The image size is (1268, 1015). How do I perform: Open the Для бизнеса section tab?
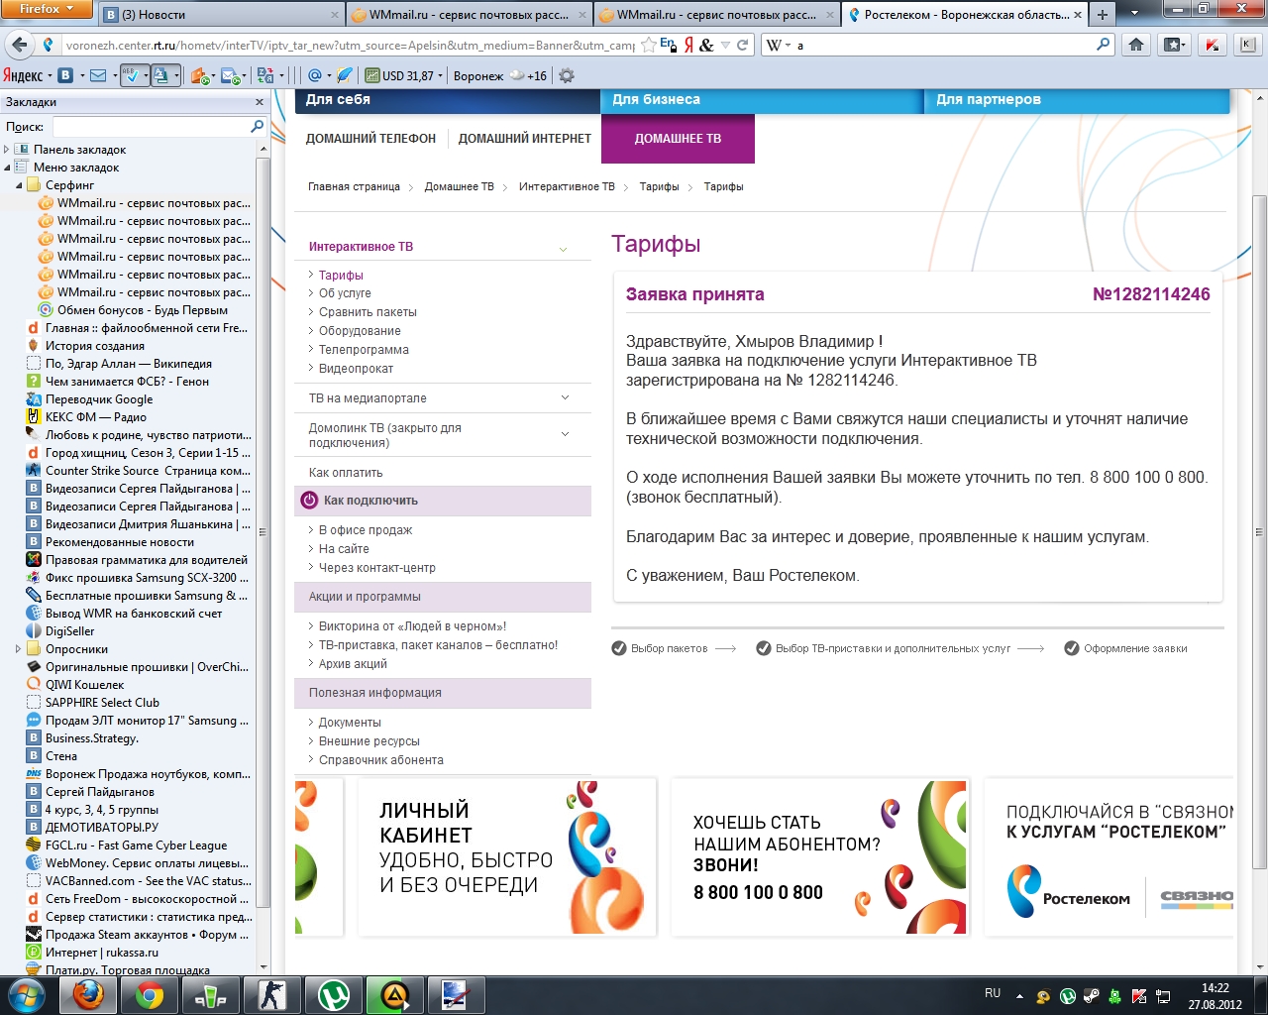pos(762,99)
